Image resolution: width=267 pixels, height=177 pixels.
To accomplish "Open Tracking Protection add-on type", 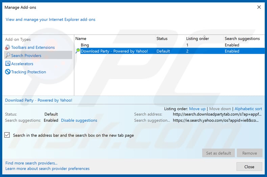I will pyautogui.click(x=28, y=72).
